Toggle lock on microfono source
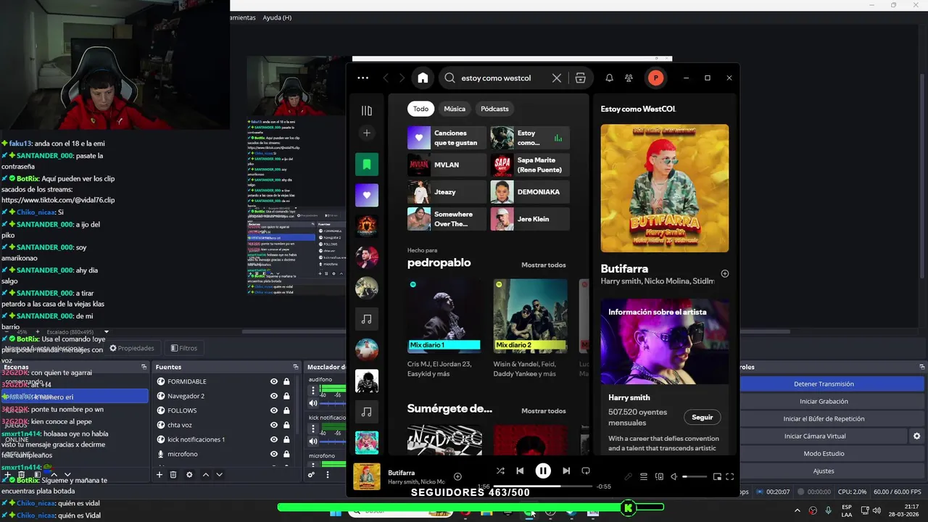This screenshot has width=928, height=522. pyautogui.click(x=286, y=454)
